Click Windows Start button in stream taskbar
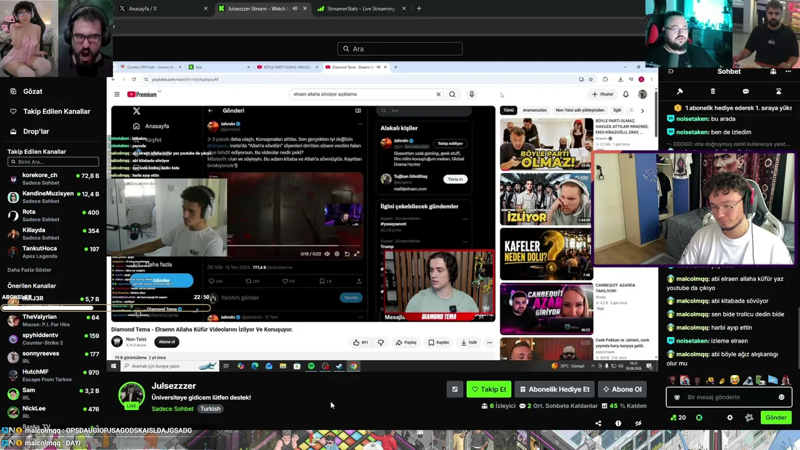This screenshot has width=800, height=450. (114, 366)
